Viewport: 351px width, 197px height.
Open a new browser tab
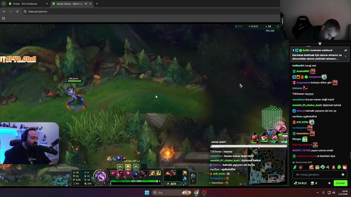(x=97, y=4)
